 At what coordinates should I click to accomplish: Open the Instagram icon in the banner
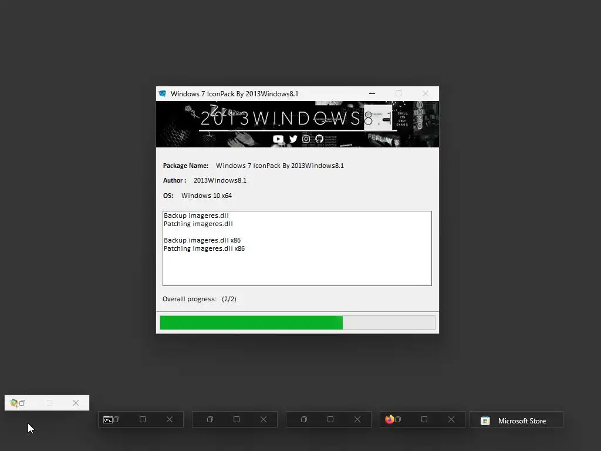coord(306,139)
